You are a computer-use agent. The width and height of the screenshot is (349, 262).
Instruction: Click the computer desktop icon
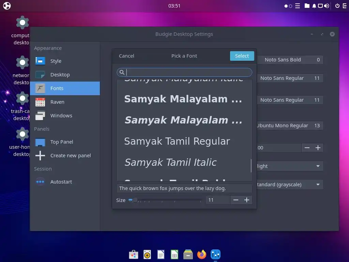22,23
